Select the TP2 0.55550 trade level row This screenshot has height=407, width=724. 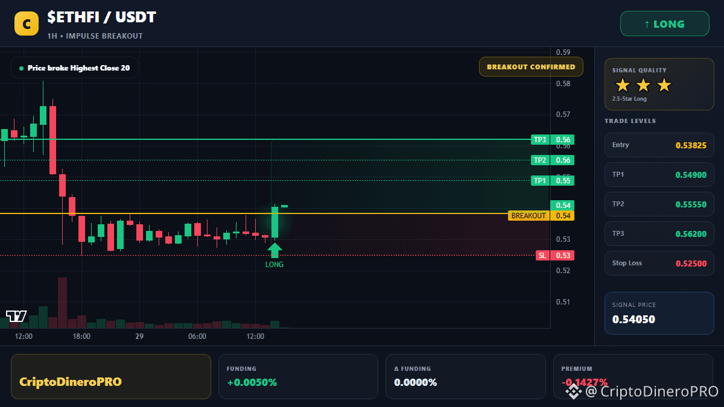tap(659, 204)
